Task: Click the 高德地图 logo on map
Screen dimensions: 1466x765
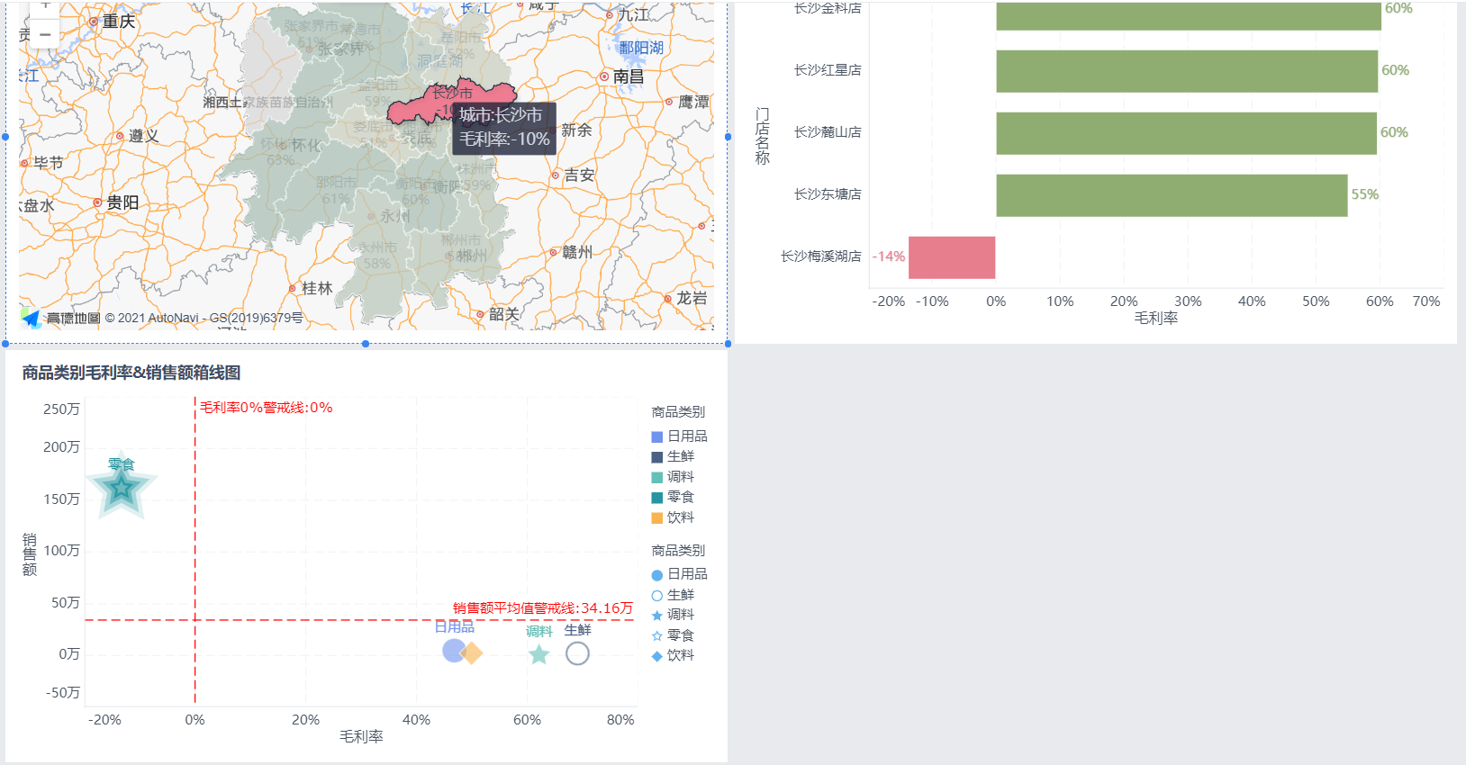Action: coord(61,318)
